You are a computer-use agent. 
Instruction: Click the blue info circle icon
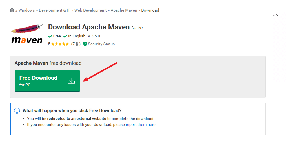(17, 111)
